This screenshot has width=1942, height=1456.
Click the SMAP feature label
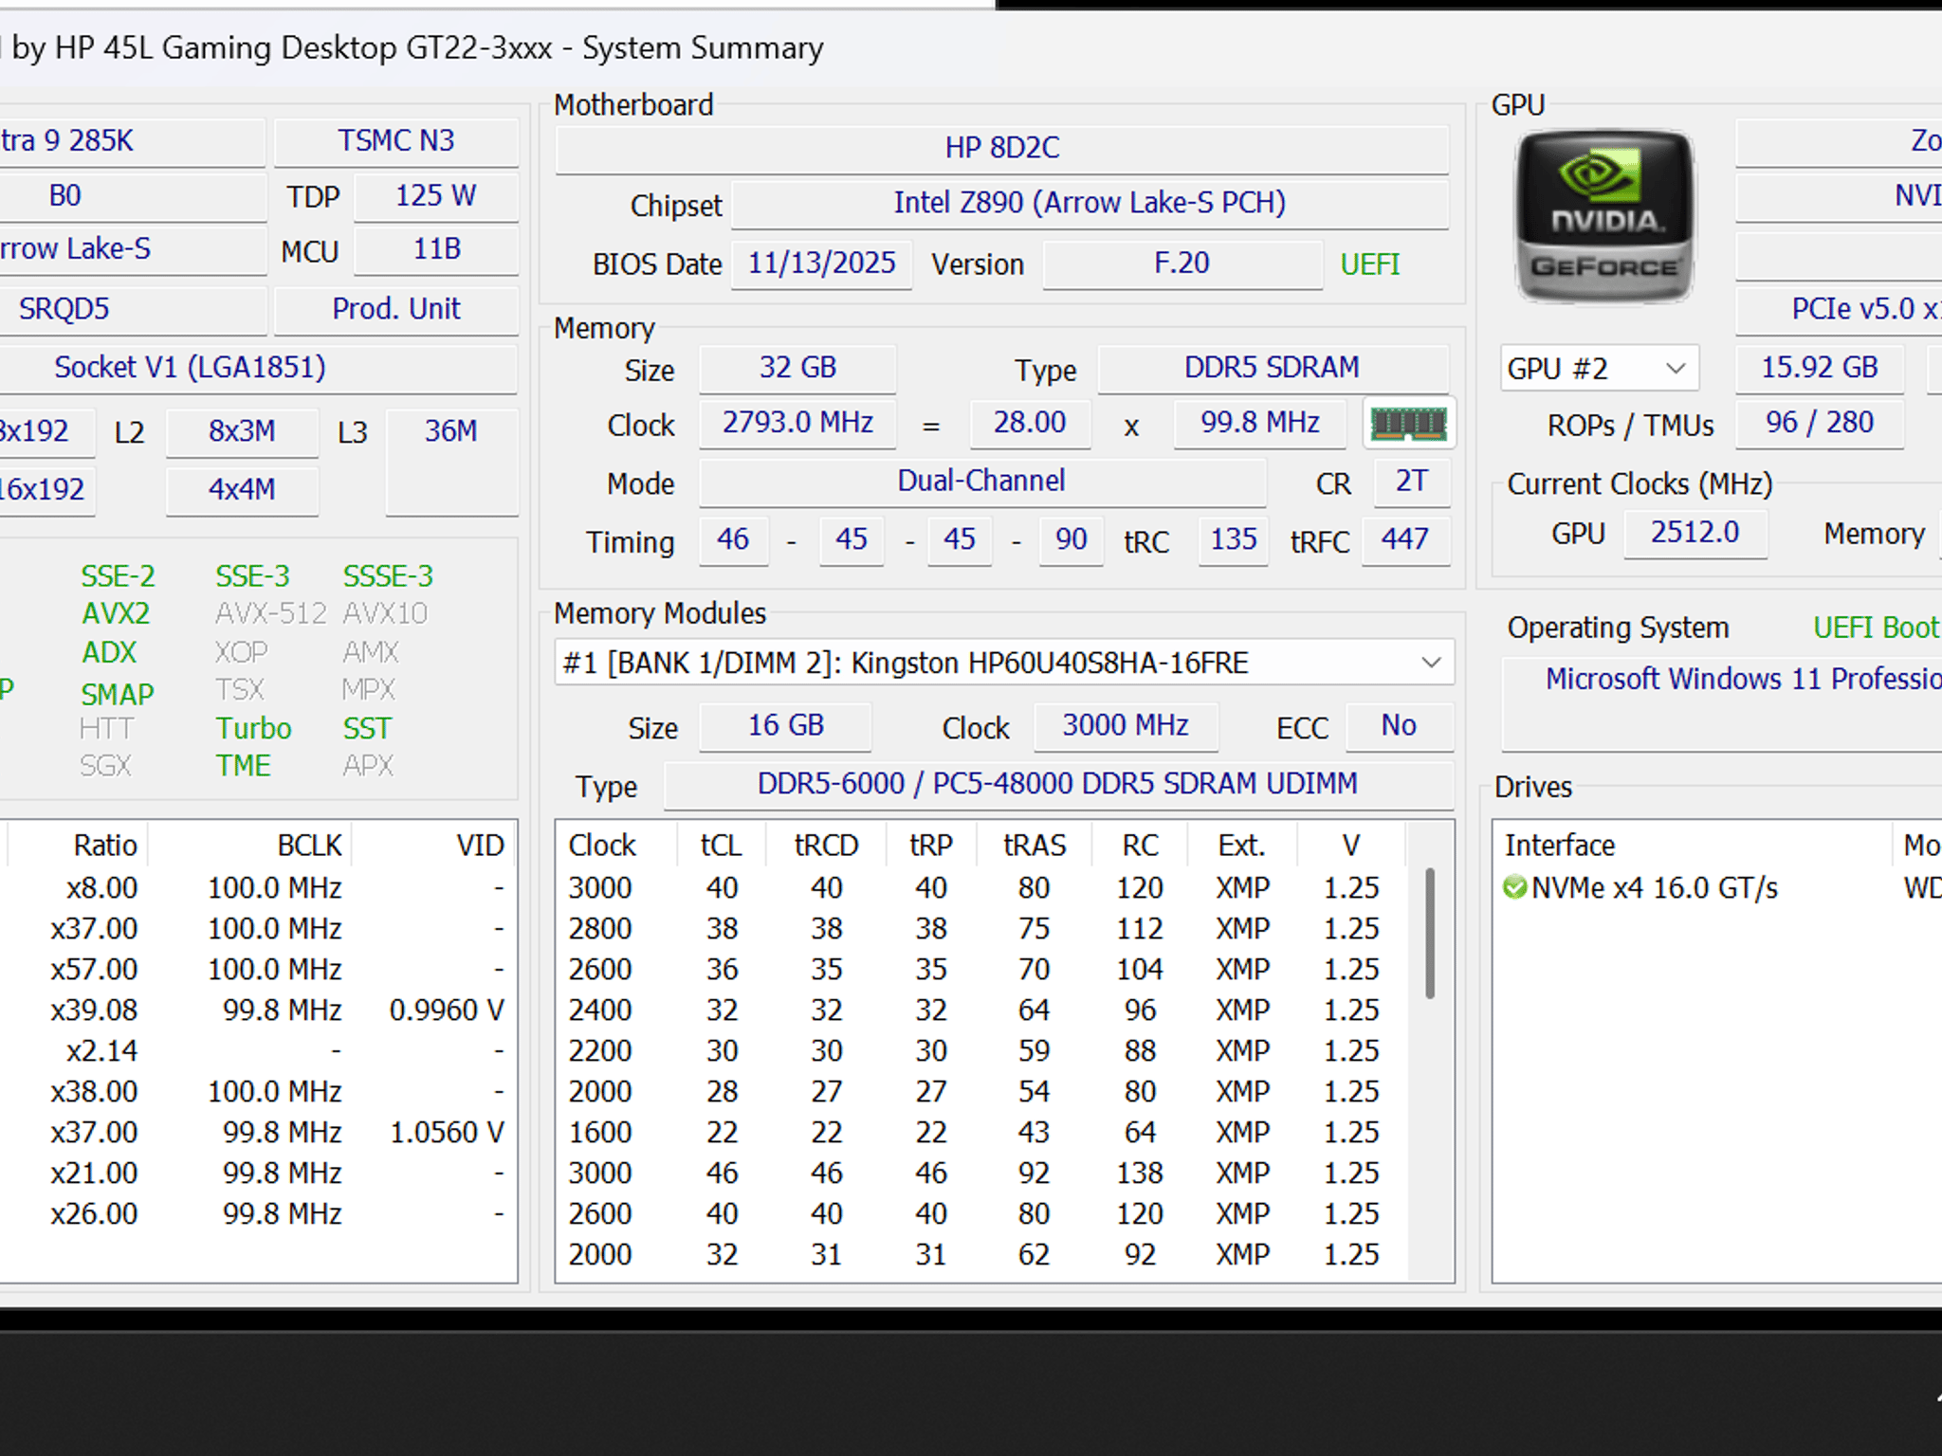tap(117, 695)
